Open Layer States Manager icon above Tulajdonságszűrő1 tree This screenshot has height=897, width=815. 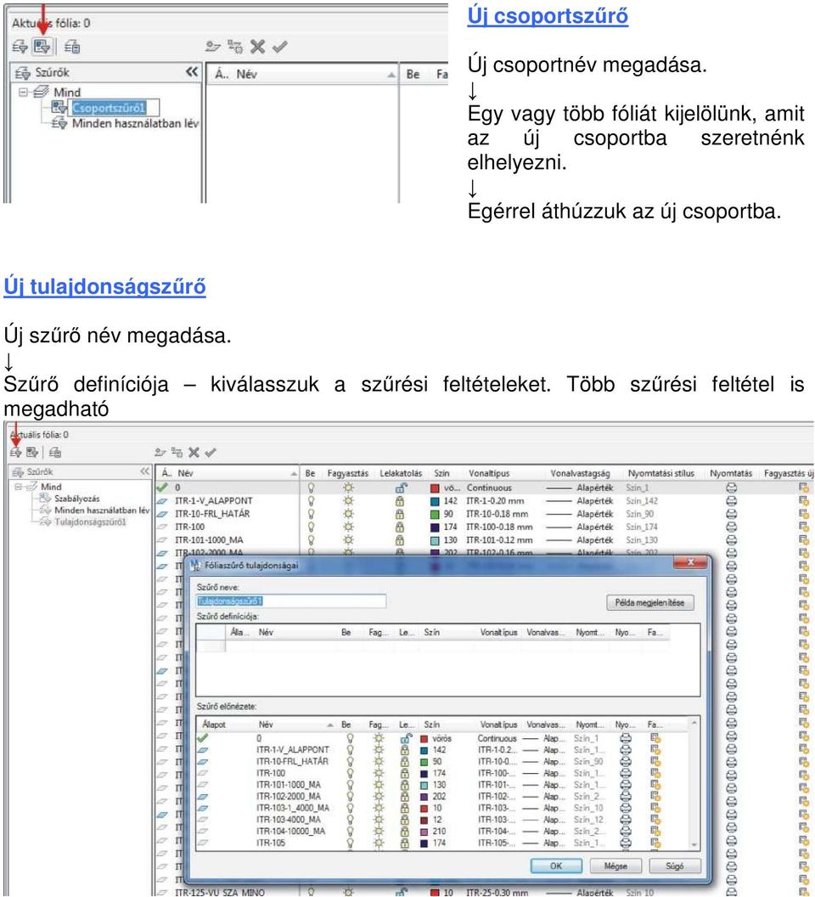tap(55, 452)
